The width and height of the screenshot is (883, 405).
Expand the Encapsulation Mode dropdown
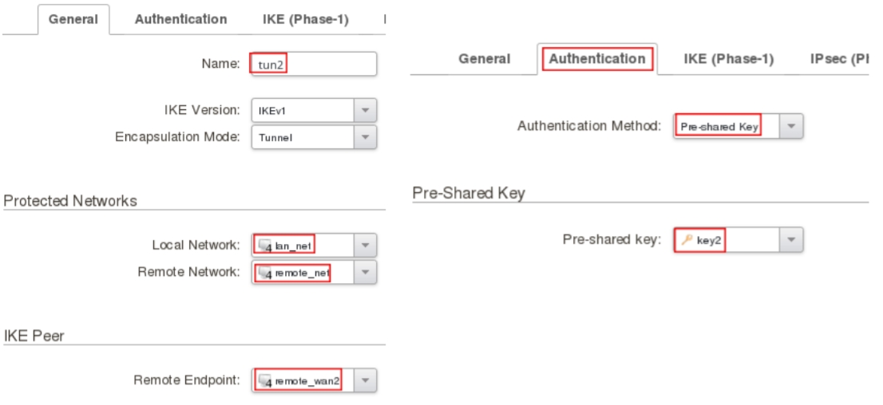point(365,137)
